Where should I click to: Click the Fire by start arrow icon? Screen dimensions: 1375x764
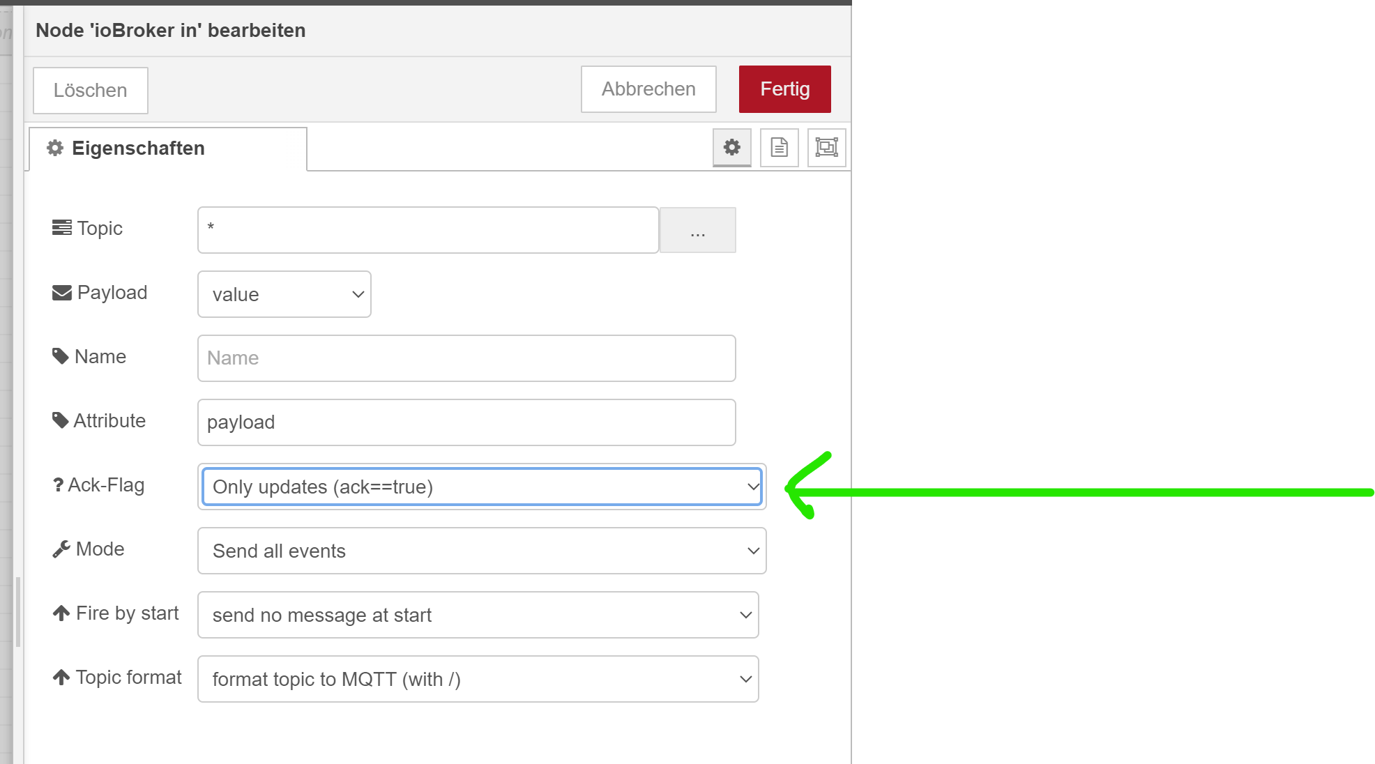tap(61, 613)
